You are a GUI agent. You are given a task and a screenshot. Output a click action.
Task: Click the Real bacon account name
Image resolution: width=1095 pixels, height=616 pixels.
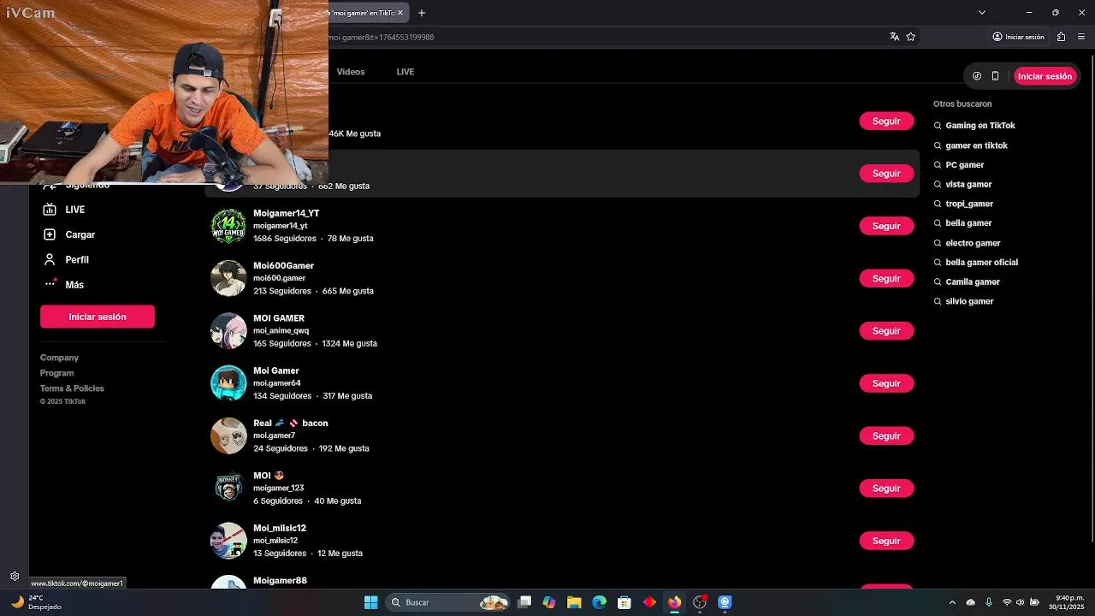pyautogui.click(x=290, y=423)
